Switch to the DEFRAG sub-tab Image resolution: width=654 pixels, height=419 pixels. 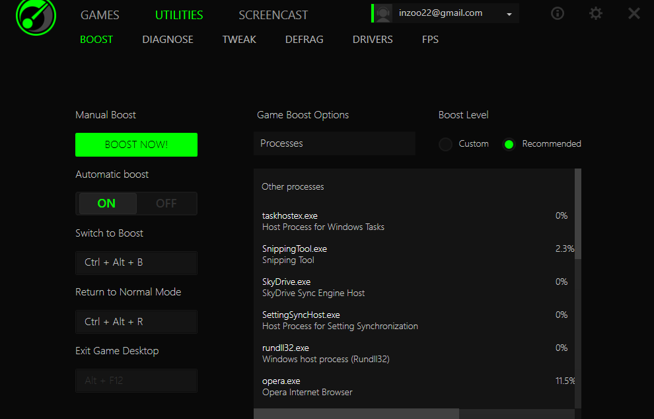304,39
